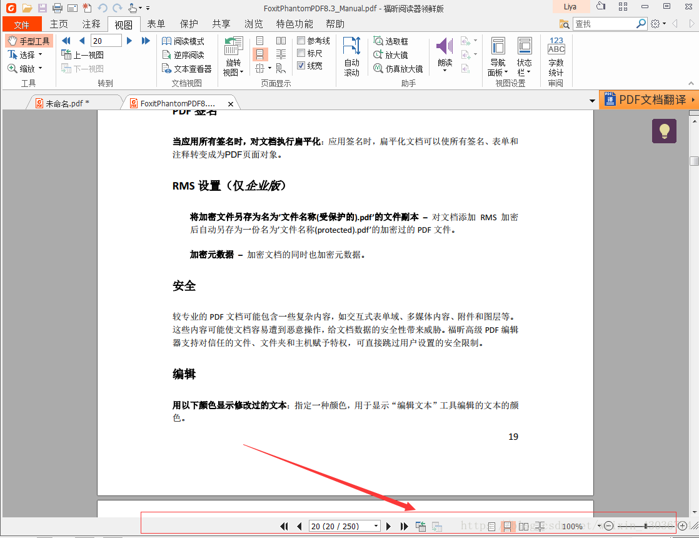Image resolution: width=699 pixels, height=538 pixels.
Task: Click the Loupe (放大镜) tool
Action: tap(391, 55)
